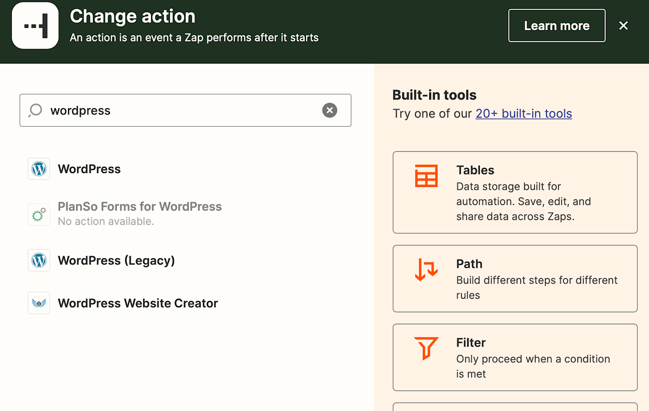Click the WordPress logo icon

(x=39, y=169)
